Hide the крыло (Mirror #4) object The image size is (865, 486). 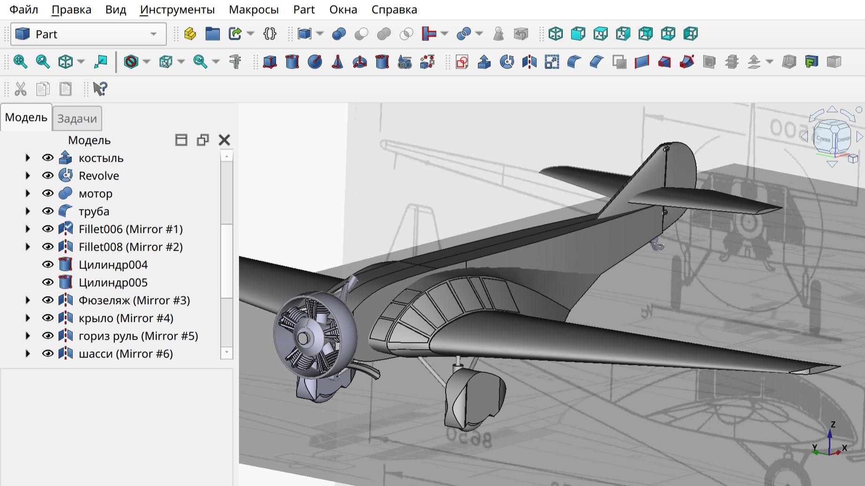(48, 318)
